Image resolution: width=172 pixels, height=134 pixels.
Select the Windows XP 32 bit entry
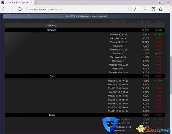(118, 50)
